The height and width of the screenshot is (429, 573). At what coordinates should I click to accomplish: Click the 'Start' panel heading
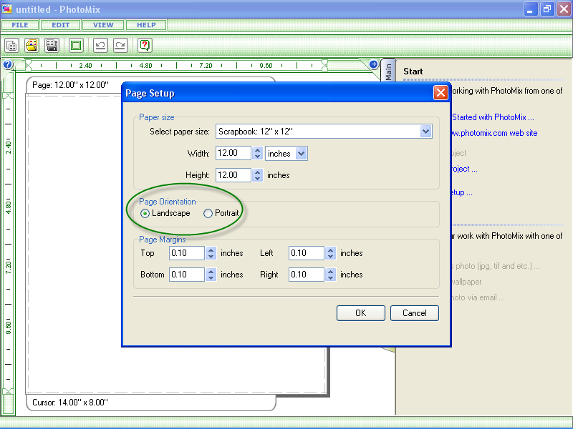coord(413,71)
